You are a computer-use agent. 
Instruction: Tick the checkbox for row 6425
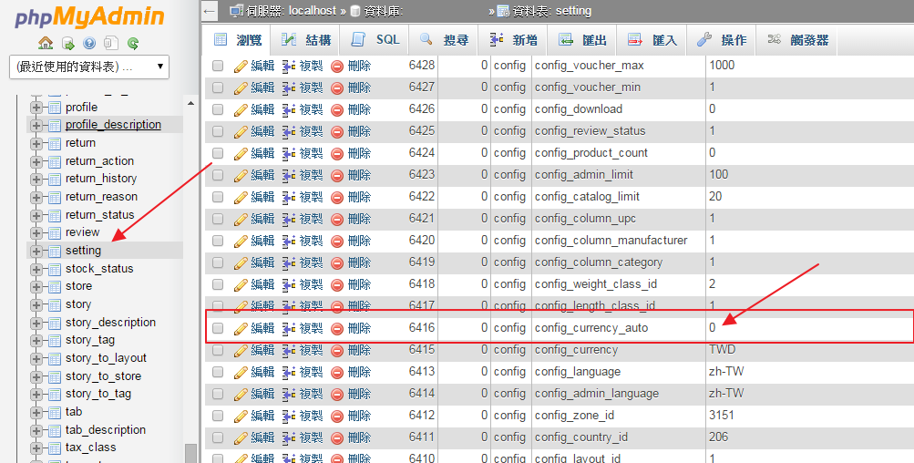(218, 131)
